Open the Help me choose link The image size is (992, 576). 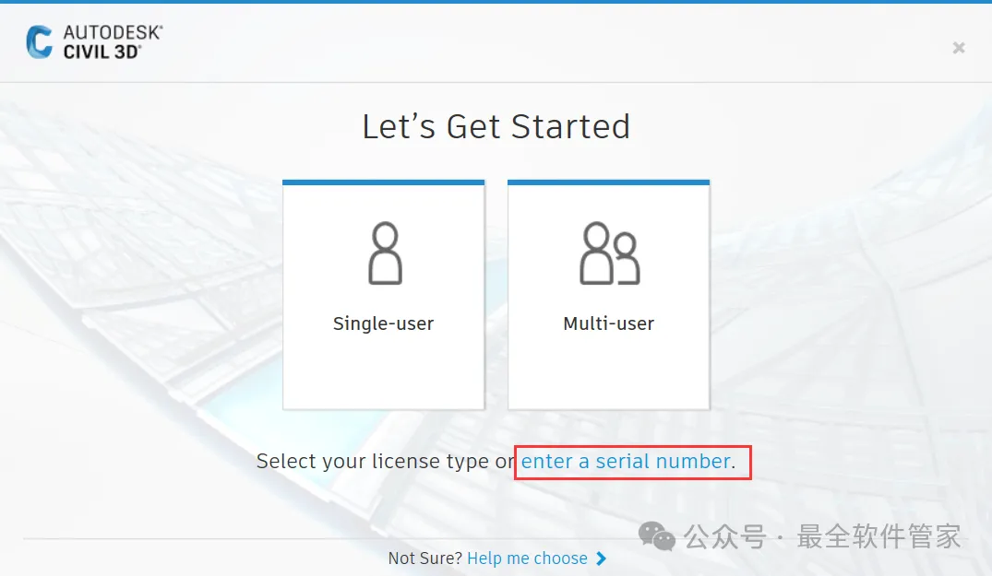pos(527,558)
